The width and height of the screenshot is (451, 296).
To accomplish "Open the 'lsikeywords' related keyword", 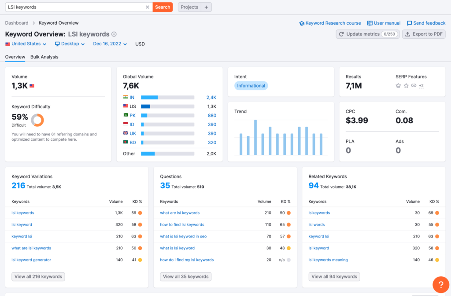I will pos(319,213).
